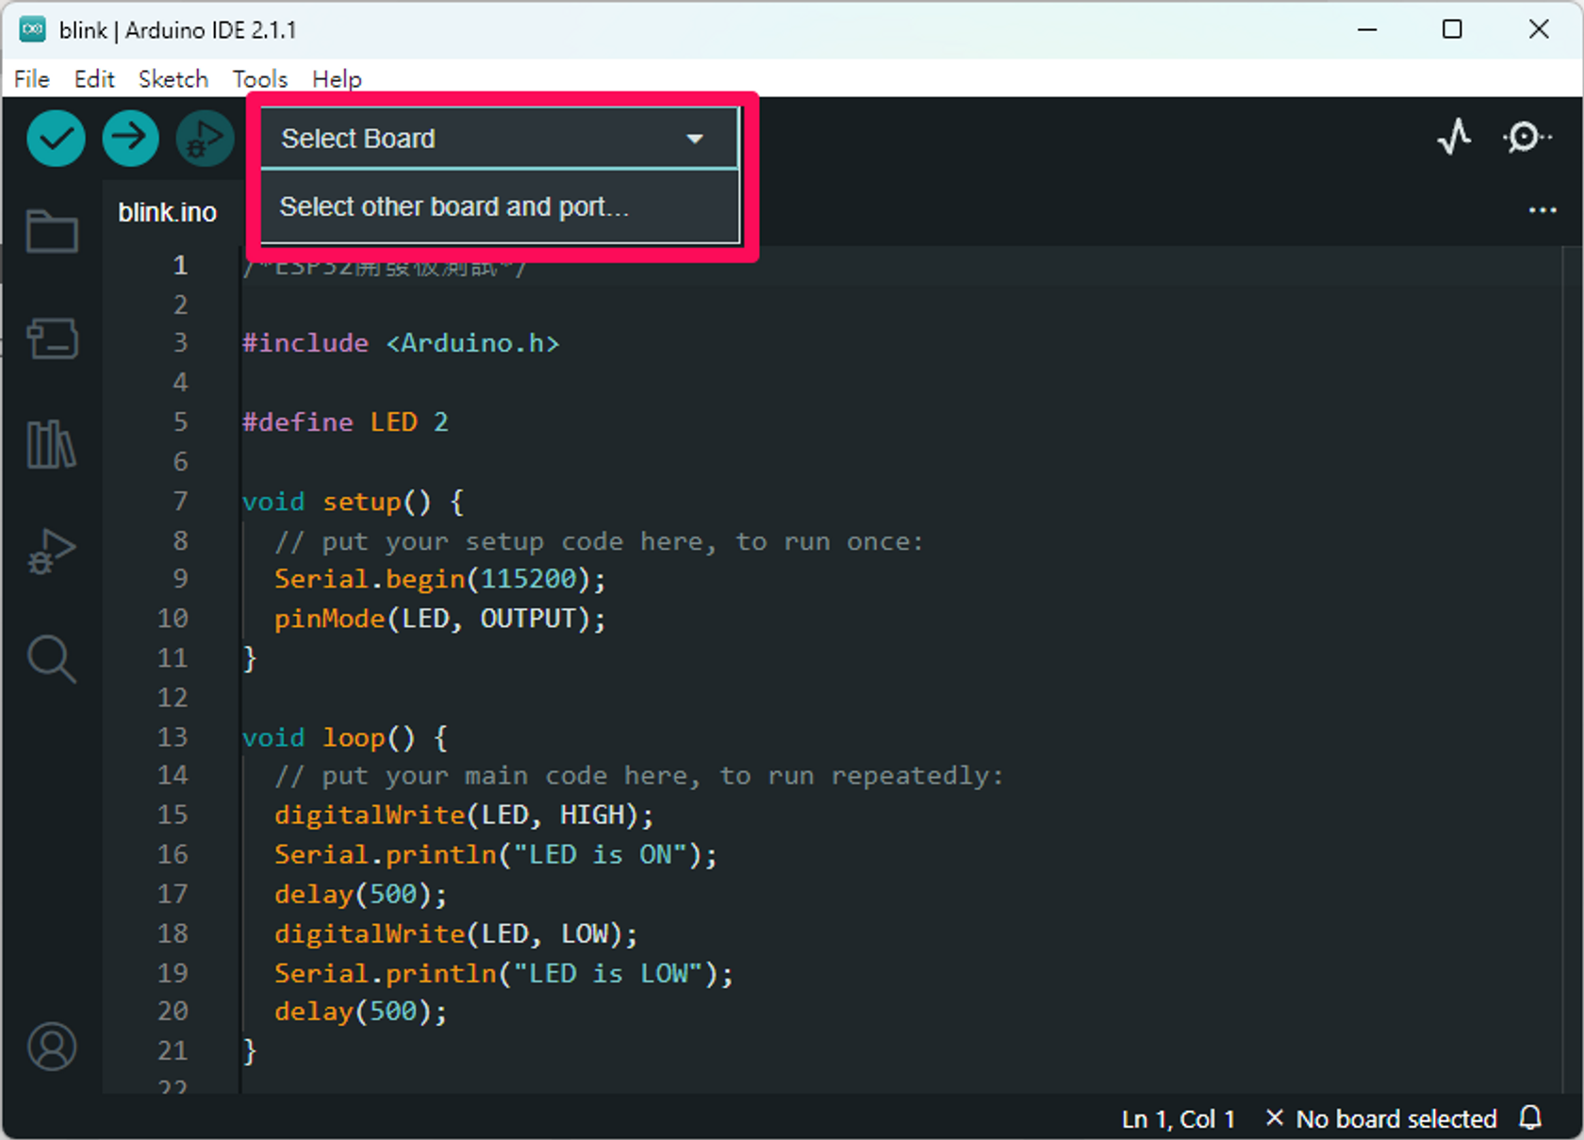Open the Edit menu
Viewport: 1584px width, 1140px height.
(x=94, y=79)
